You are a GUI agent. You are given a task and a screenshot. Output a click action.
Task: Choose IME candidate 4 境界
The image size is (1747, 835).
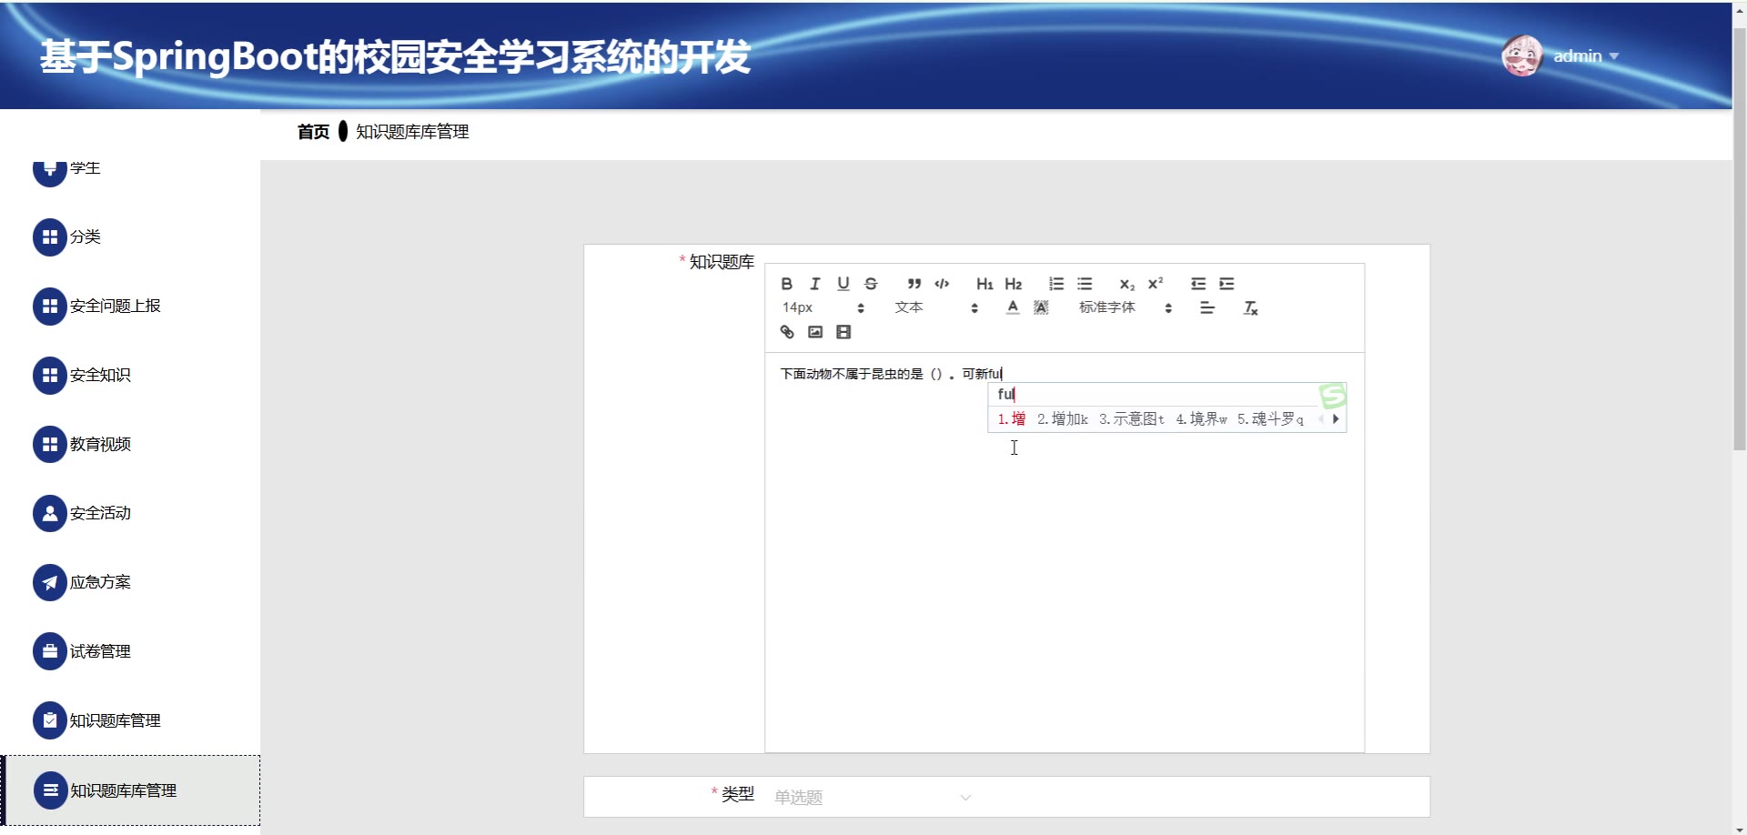(x=1201, y=419)
